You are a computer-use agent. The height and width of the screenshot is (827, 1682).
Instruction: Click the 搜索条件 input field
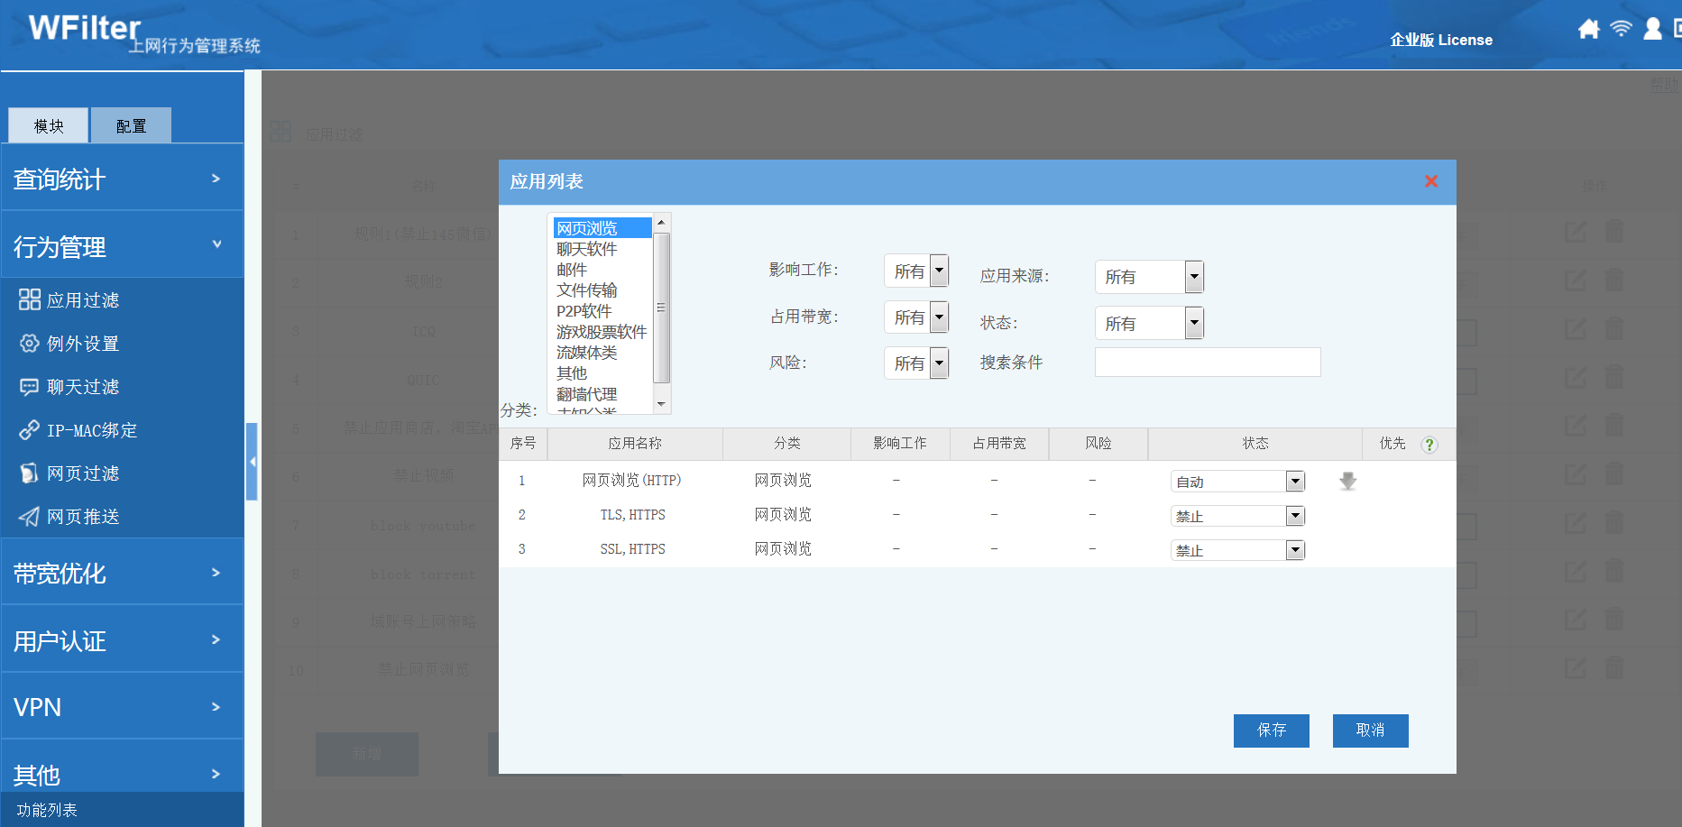pyautogui.click(x=1207, y=363)
